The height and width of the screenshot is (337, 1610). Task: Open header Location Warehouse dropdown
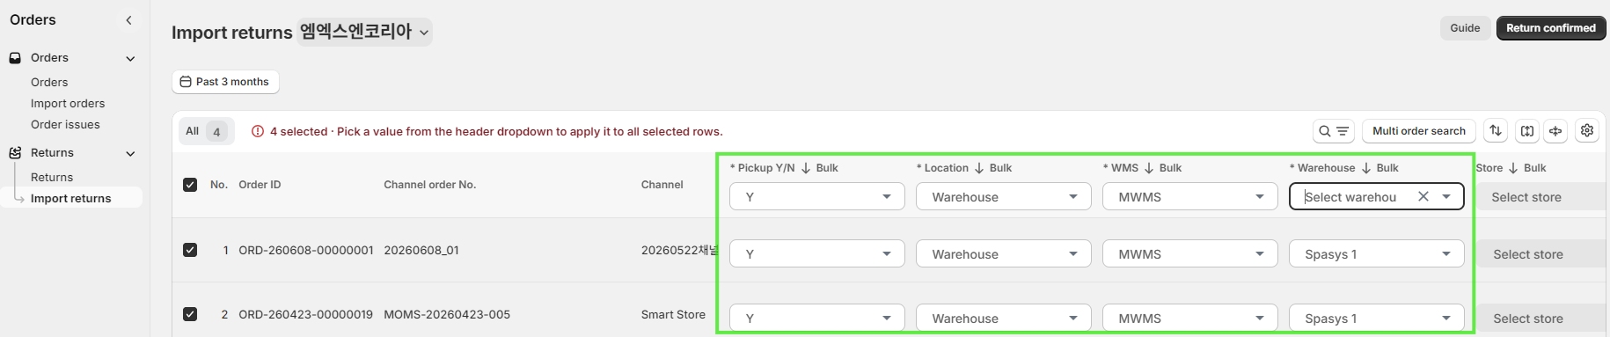(1004, 196)
